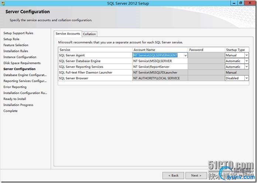Open SQL Server Agent startup type dropdown

247,55
